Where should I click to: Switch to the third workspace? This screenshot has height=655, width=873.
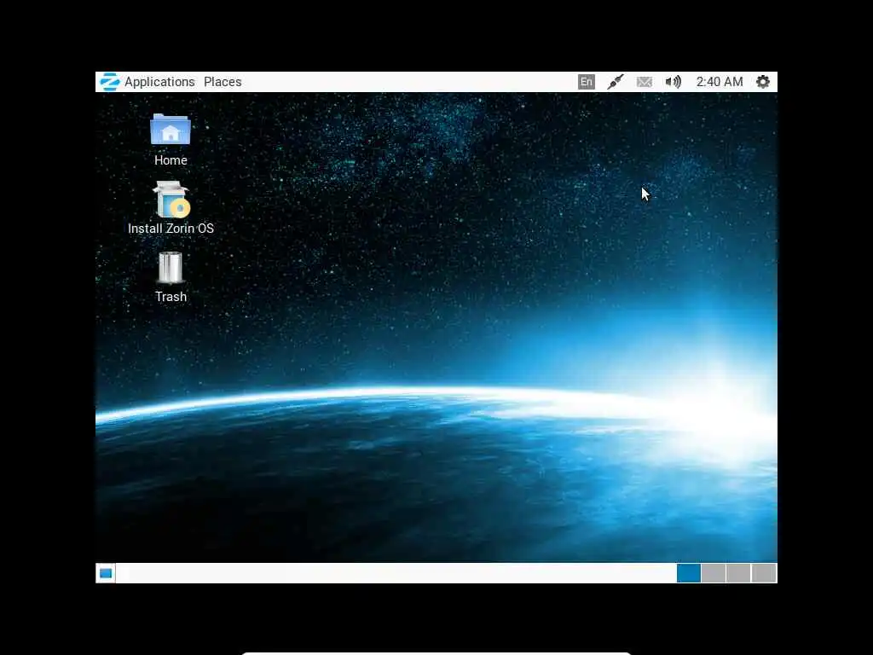[738, 573]
